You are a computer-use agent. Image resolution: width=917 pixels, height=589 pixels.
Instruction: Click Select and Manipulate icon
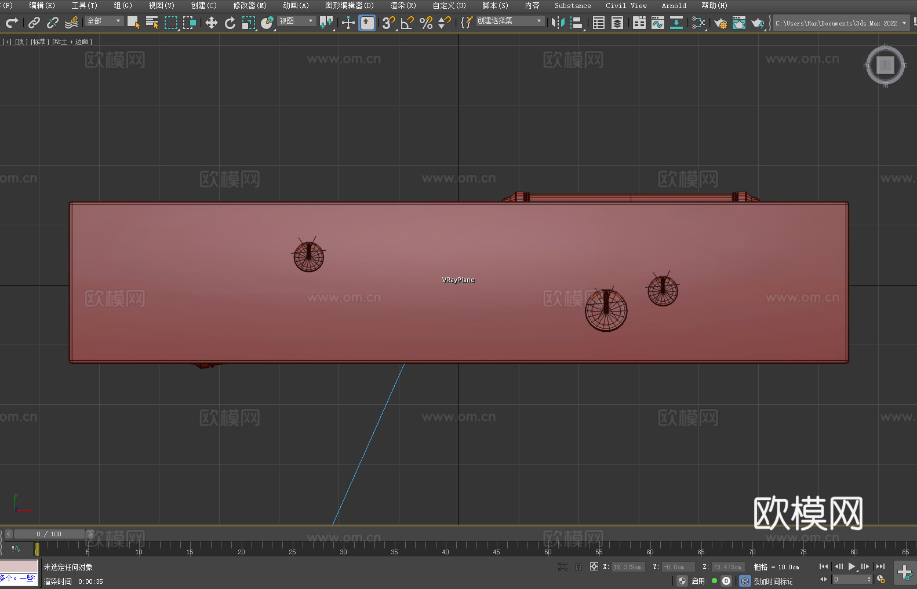348,23
